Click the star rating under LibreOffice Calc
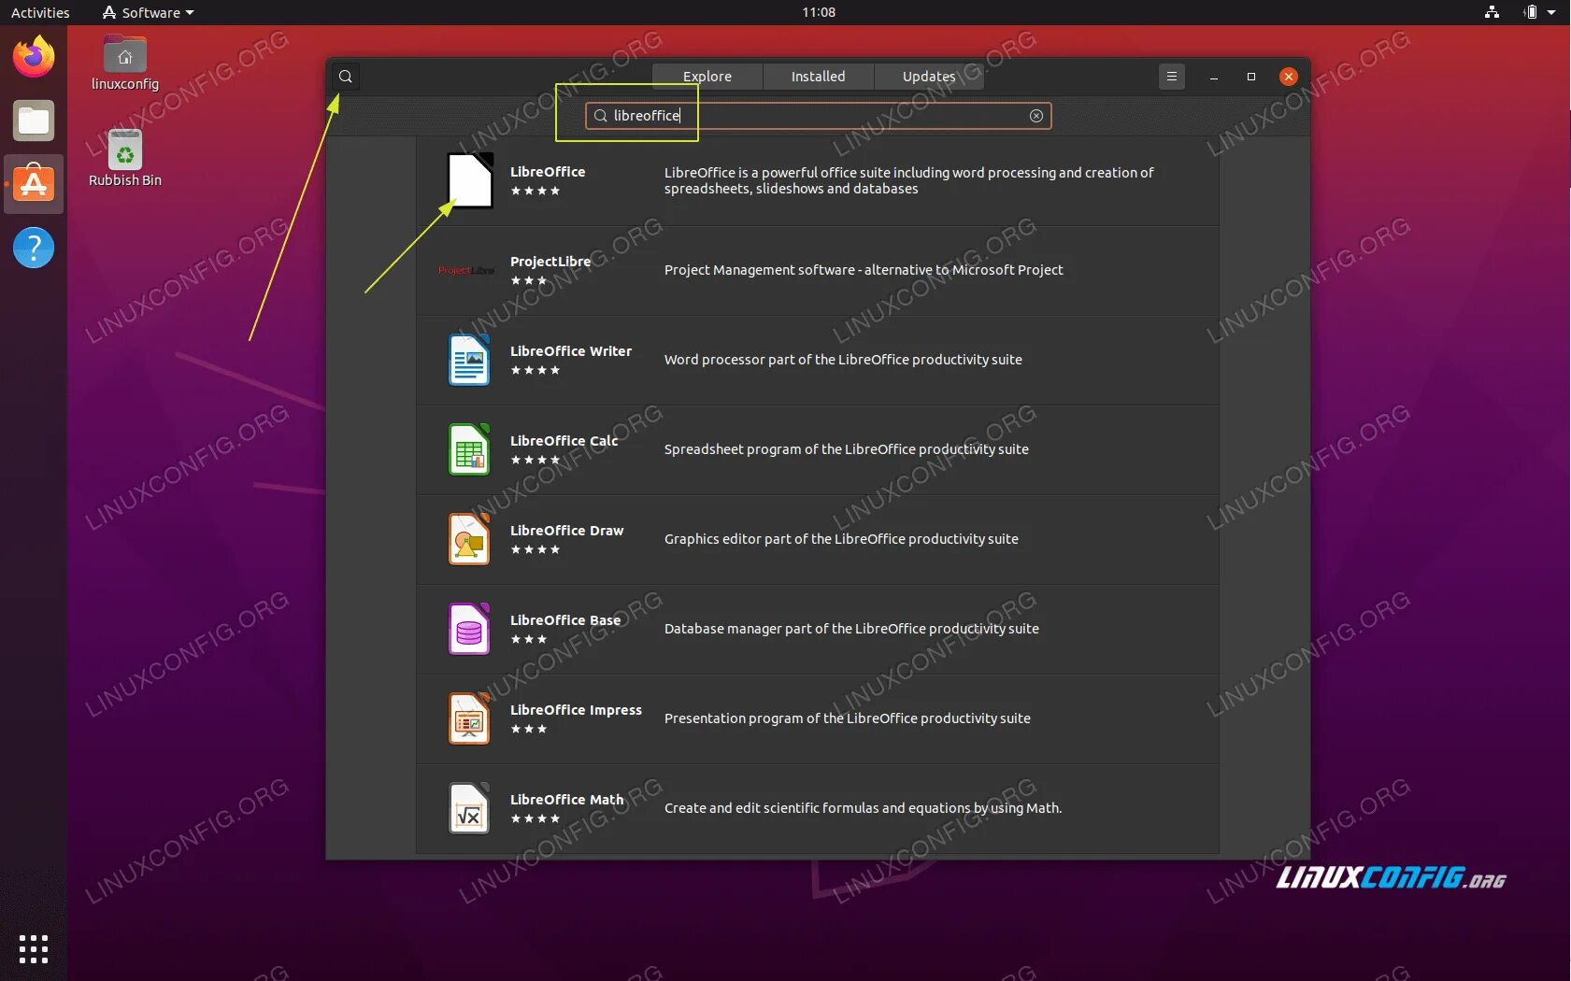The image size is (1571, 981). tap(536, 461)
